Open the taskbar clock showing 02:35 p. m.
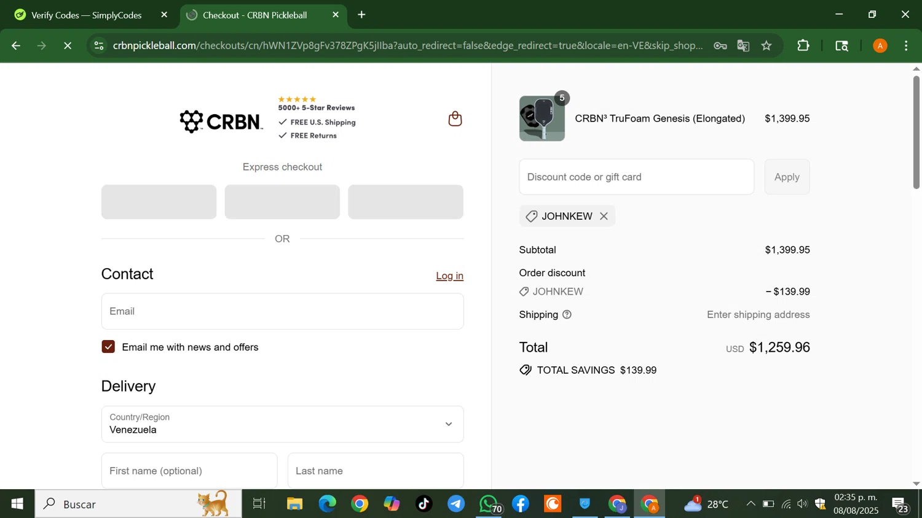This screenshot has height=518, width=922. click(x=856, y=504)
